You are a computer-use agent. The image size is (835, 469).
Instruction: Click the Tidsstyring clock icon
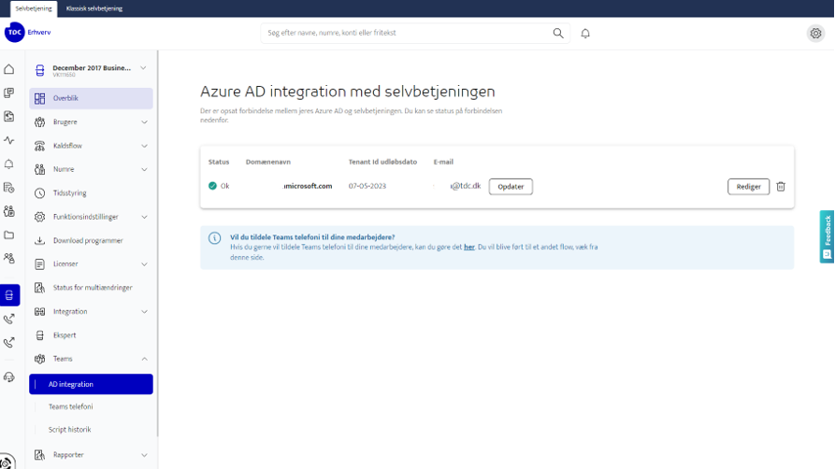click(x=40, y=193)
